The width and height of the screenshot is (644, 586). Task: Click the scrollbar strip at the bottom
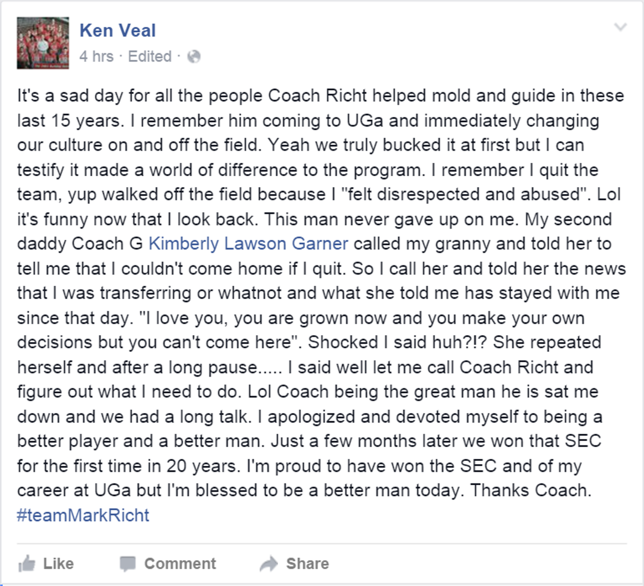coord(322,583)
